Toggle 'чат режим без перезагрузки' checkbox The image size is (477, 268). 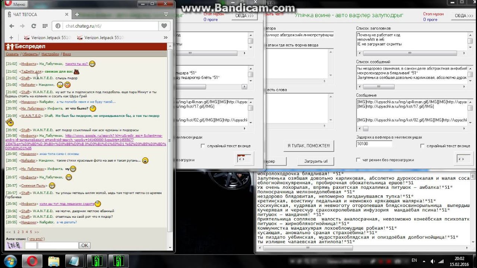pos(358,160)
